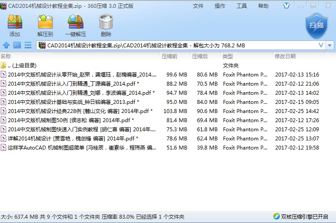Open the 帮助 menu
Viewport: 336px width, 223px height.
pos(263,6)
